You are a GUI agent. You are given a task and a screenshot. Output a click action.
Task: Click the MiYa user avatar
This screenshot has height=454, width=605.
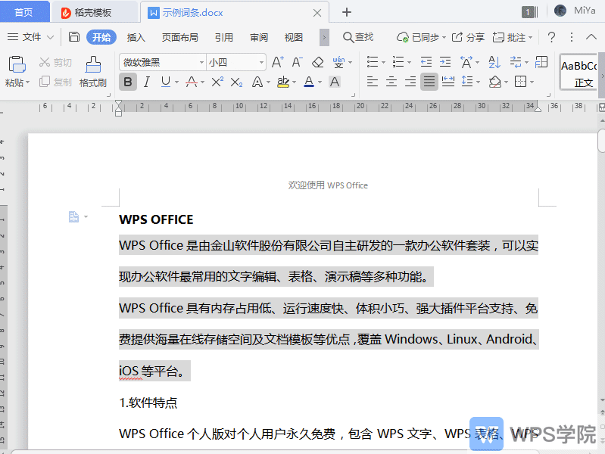pos(560,11)
